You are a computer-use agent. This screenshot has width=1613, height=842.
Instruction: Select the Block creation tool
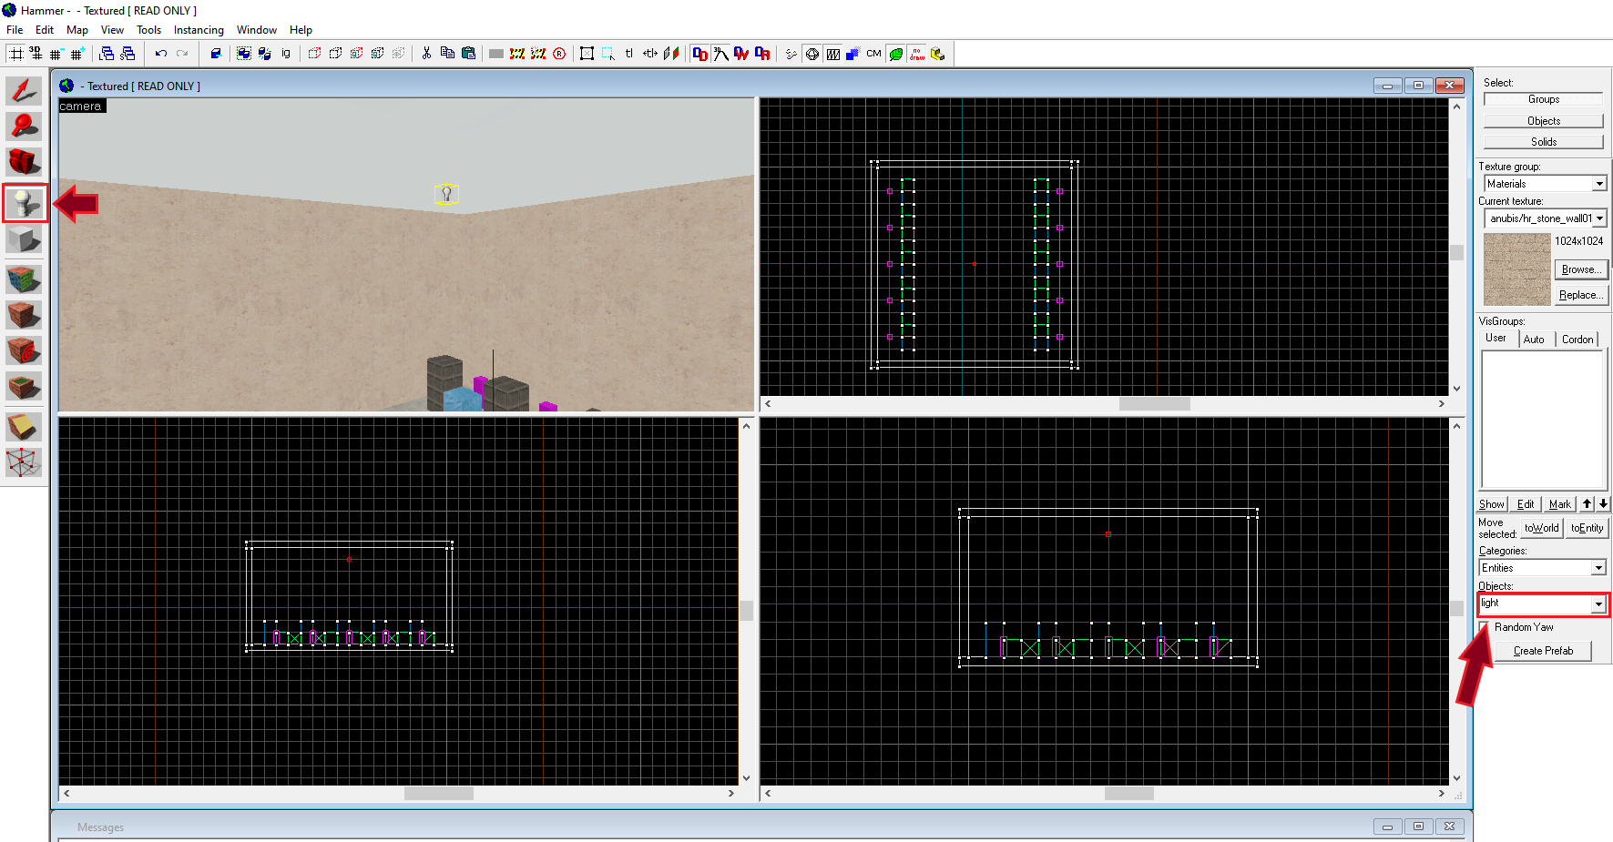coord(24,239)
